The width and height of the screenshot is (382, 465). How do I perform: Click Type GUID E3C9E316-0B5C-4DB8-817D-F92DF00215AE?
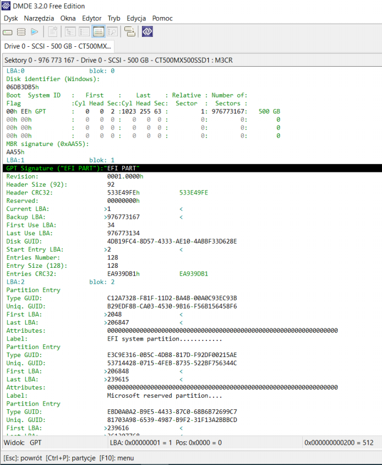[x=172, y=355]
